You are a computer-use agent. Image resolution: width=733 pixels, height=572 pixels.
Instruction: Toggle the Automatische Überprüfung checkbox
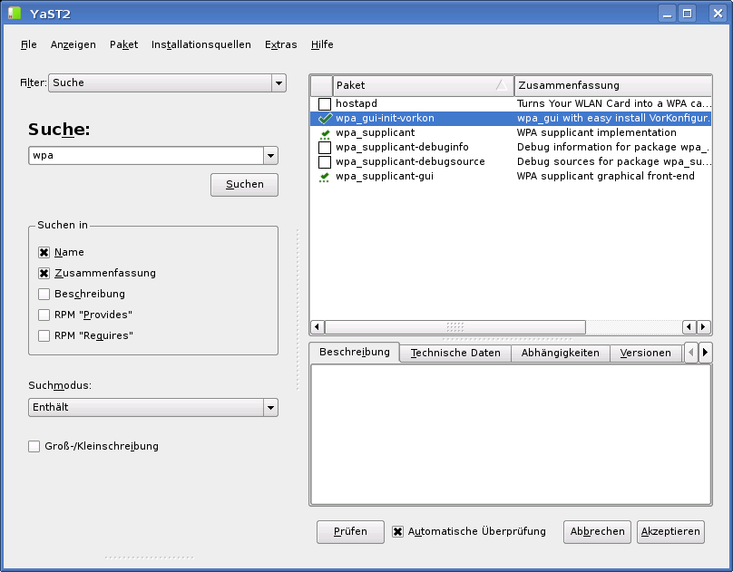[x=398, y=532]
